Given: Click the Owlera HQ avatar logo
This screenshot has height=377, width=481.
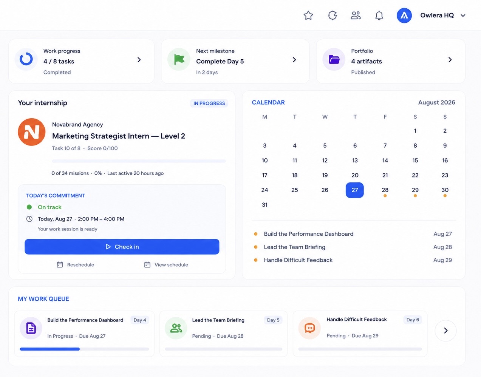Looking at the screenshot, I should point(404,15).
